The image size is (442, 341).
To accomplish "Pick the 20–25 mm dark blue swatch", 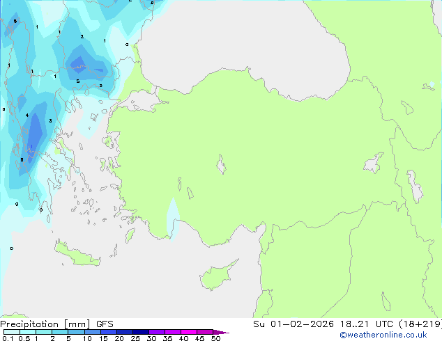I will point(124,332).
